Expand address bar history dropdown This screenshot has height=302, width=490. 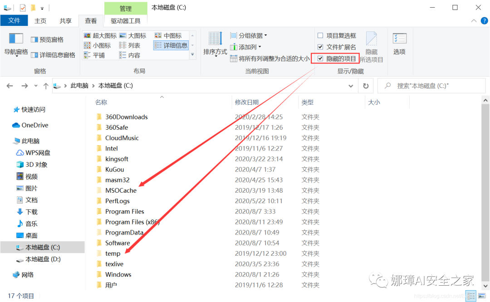[x=351, y=86]
